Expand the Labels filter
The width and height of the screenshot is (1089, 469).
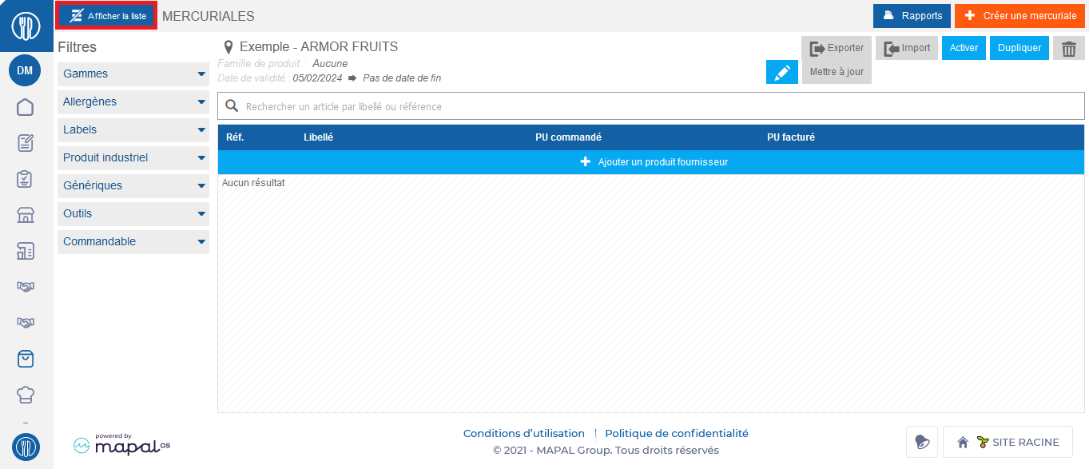point(133,129)
